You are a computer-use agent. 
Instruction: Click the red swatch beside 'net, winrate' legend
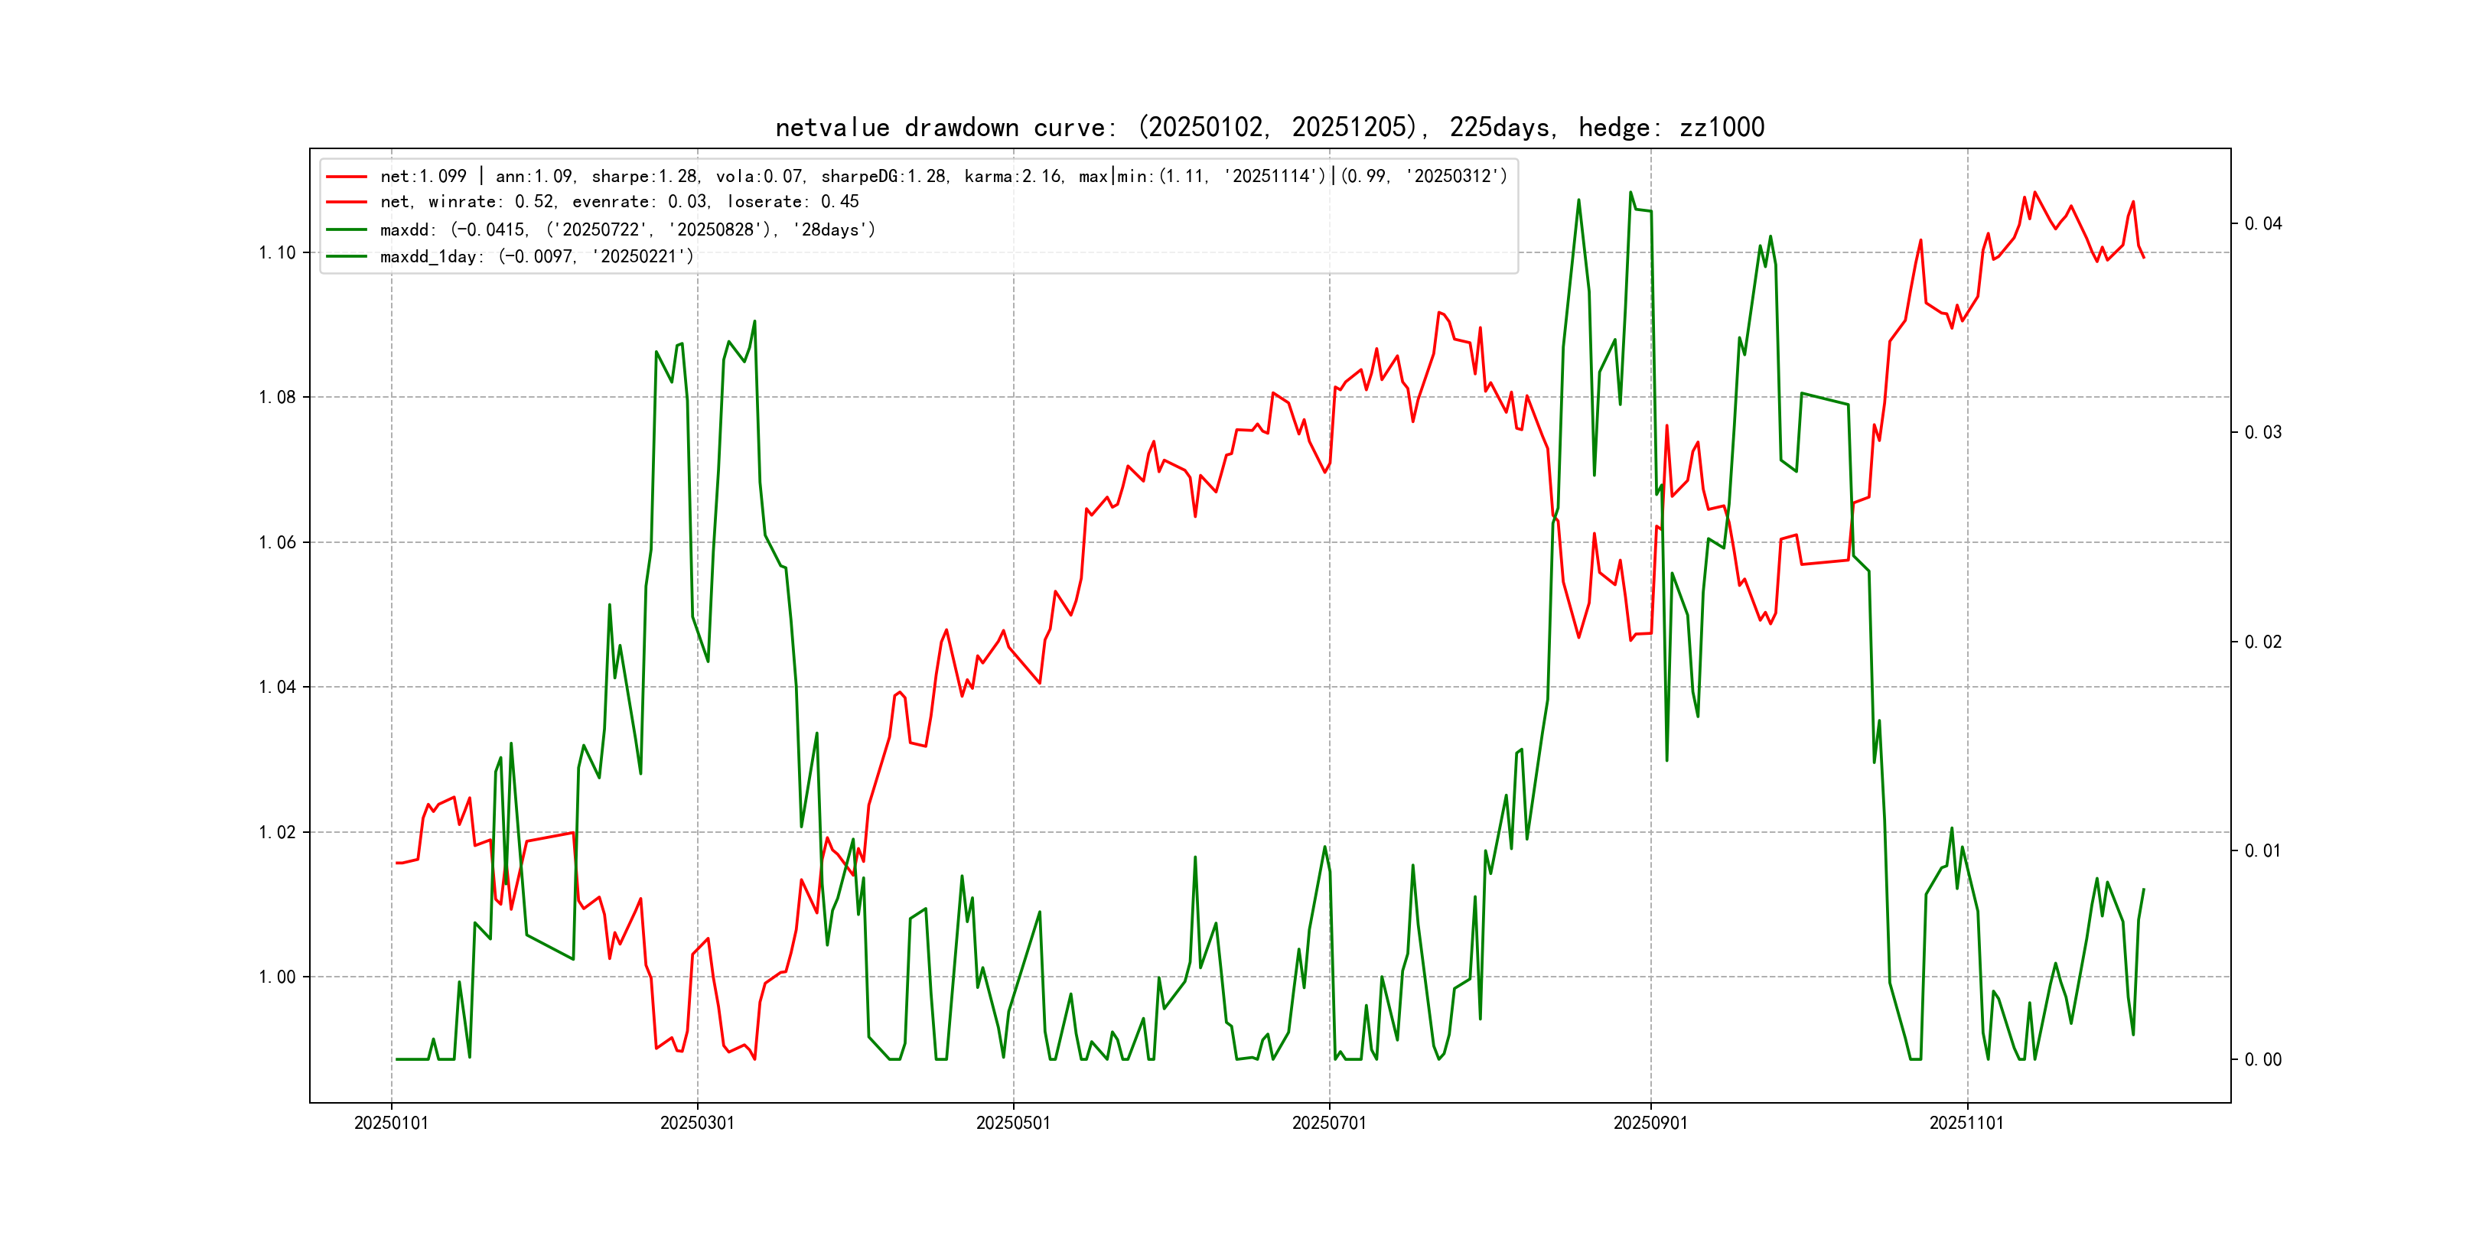tap(347, 202)
